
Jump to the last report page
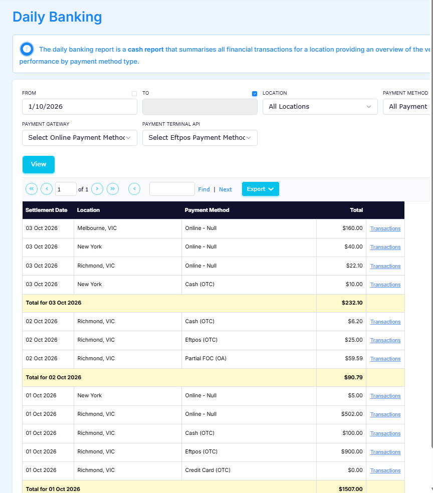113,189
